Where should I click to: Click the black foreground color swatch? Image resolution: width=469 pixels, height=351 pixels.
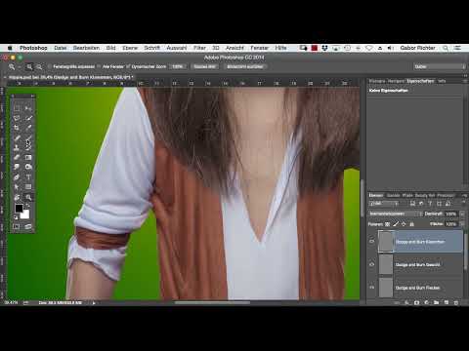tap(19, 208)
